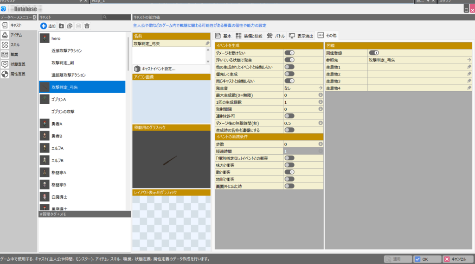The image size is (475, 264).
Task: Open the 参照先 reference selection arrow
Action: click(469, 60)
